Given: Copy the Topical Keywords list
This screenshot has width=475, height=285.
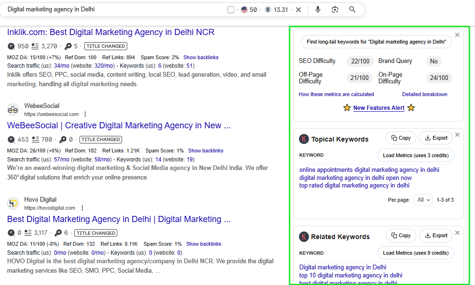Looking at the screenshot, I should coord(401,138).
